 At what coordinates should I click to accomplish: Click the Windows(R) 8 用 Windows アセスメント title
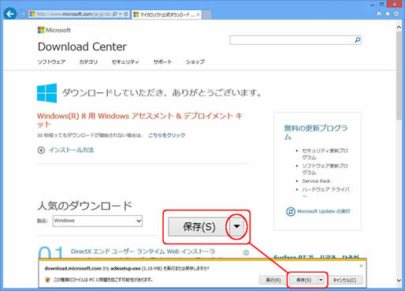coord(140,120)
